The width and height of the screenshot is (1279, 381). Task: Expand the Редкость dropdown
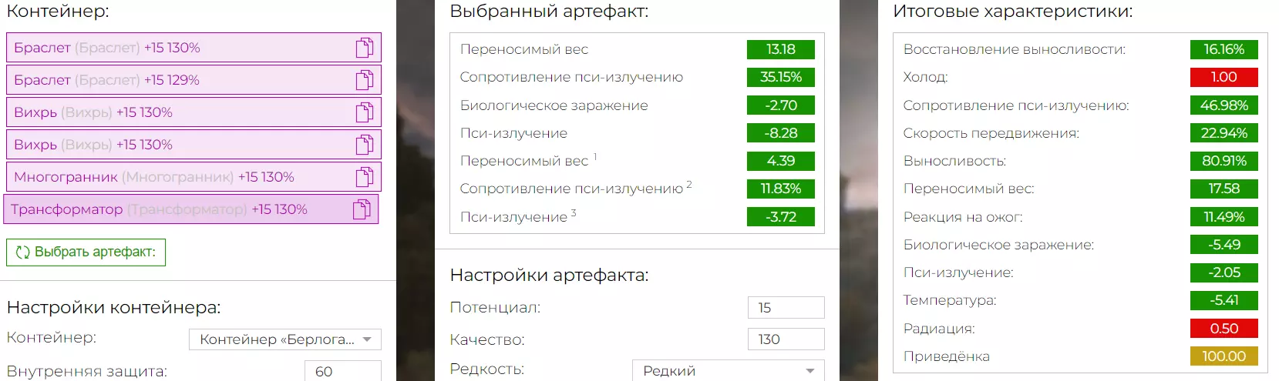728,371
